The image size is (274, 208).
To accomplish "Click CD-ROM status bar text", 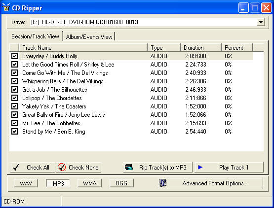I will tap(14, 202).
